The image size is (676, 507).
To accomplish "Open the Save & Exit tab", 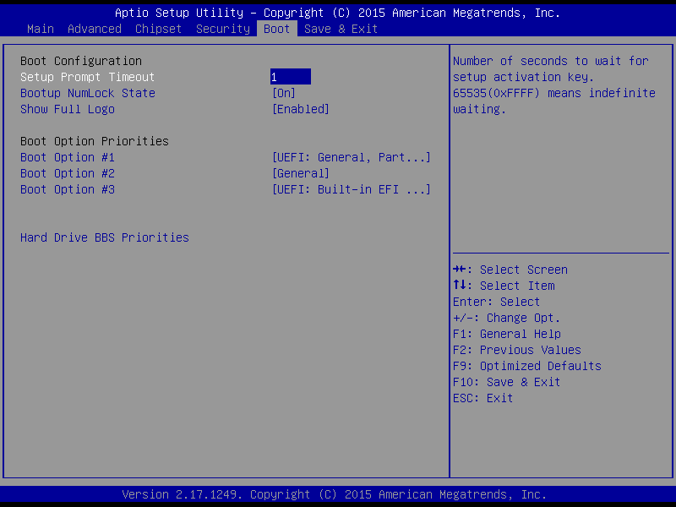I will 341,29.
